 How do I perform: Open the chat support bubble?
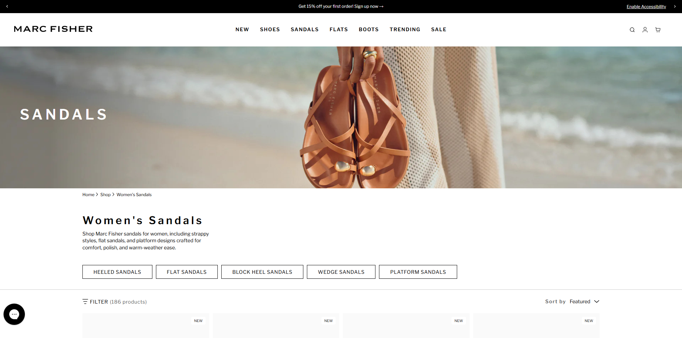click(x=14, y=314)
